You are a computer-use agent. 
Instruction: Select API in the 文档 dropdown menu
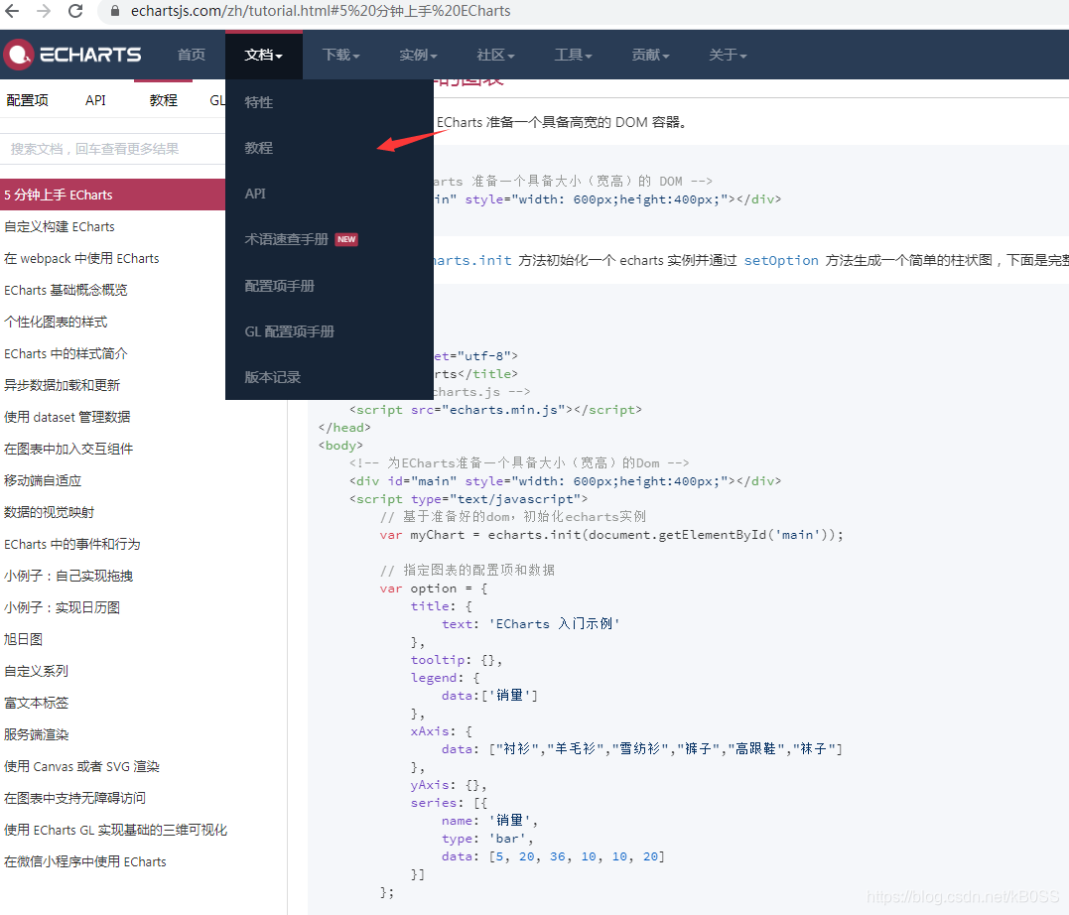click(x=330, y=194)
